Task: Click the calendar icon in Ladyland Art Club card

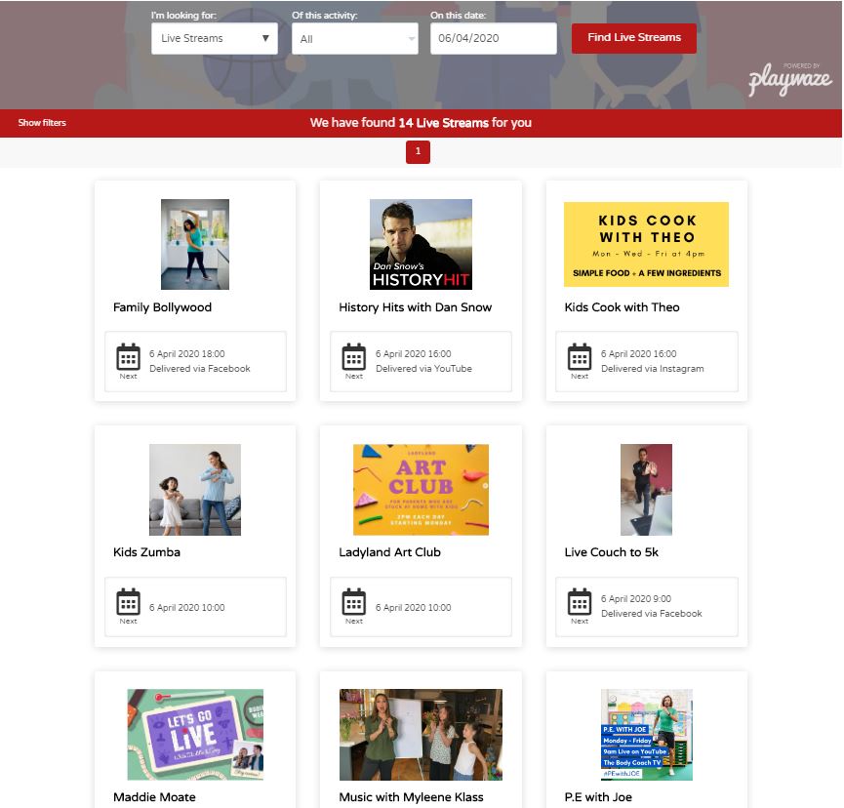Action: [x=353, y=601]
